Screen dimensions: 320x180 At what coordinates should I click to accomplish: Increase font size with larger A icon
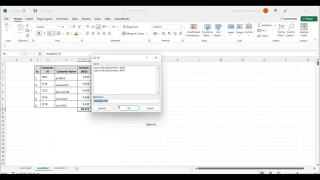(74, 26)
